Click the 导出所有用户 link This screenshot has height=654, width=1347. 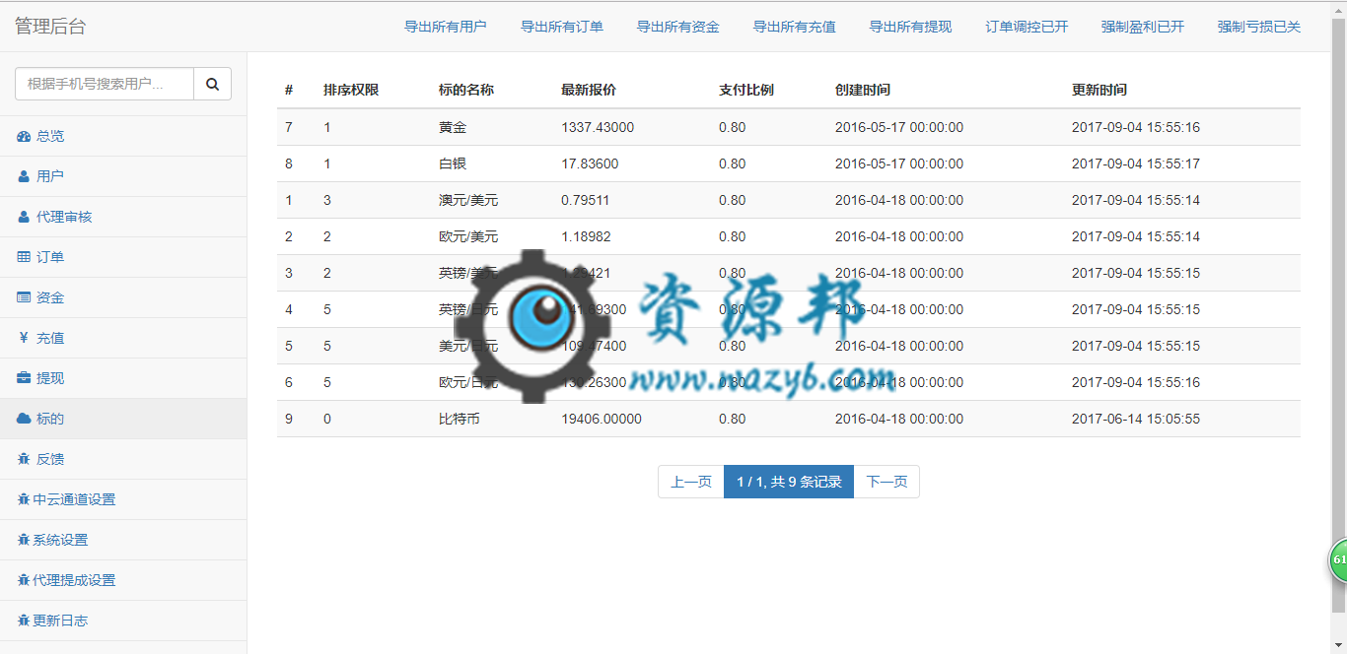(446, 27)
